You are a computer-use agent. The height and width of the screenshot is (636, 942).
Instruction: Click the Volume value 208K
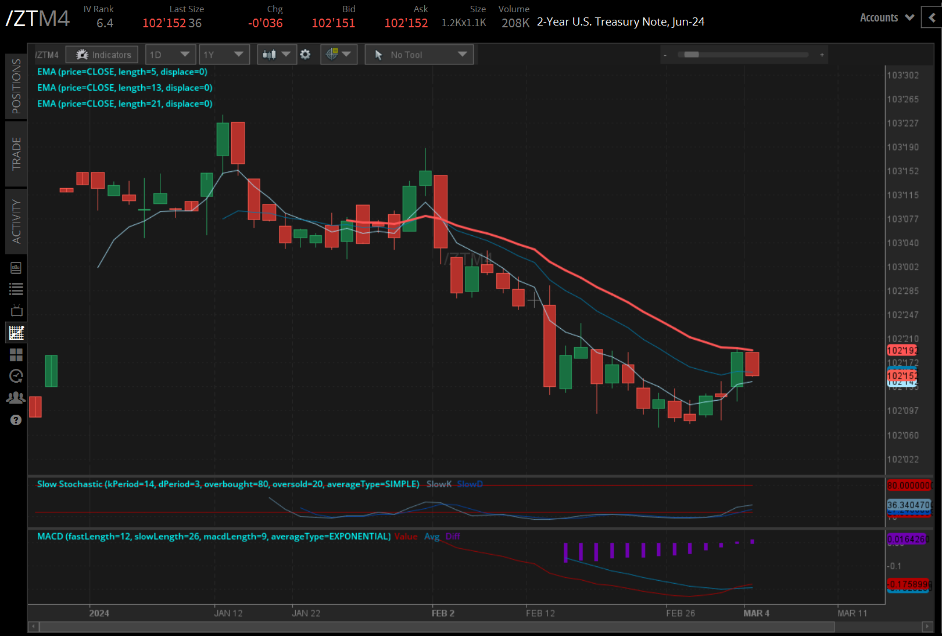[515, 23]
